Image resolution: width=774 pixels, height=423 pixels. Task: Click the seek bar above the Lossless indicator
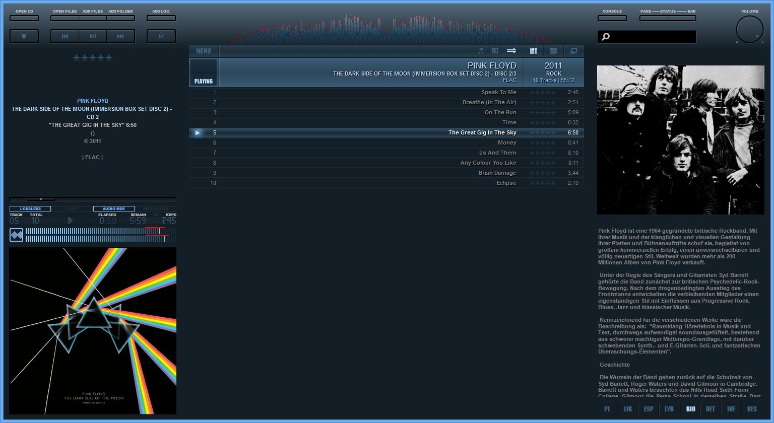point(93,199)
